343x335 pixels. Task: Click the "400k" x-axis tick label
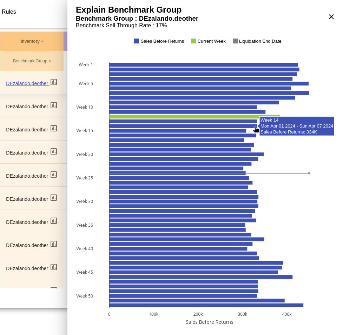point(287,314)
